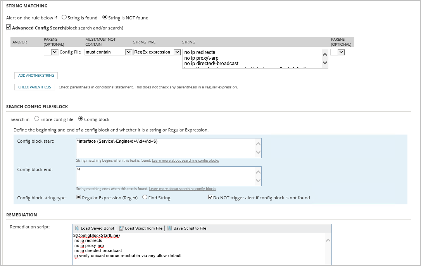The height and width of the screenshot is (266, 421).
Task: Click the Load Saved Script icon
Action: coord(77,228)
